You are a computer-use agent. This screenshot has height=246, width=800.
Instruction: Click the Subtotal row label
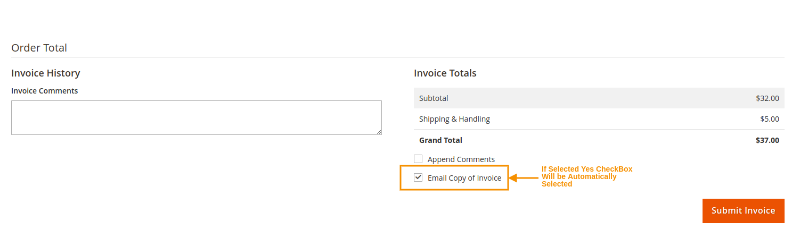(434, 98)
